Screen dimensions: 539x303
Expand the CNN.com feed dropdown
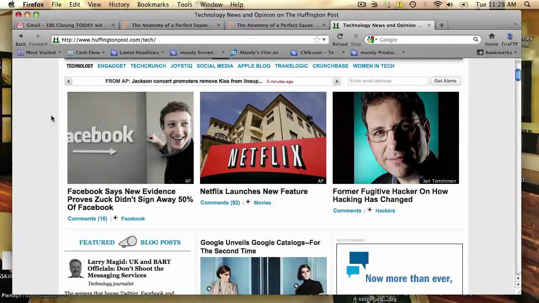[x=343, y=53]
